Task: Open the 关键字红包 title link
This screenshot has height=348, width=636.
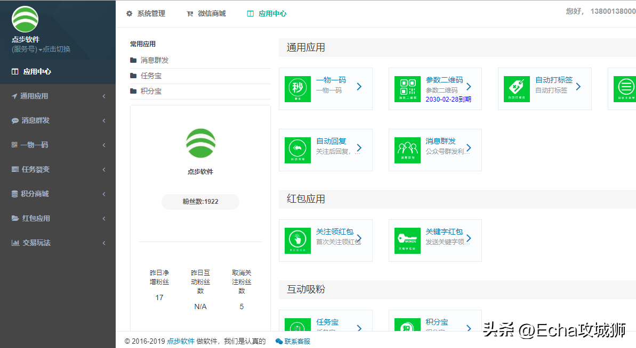Action: 444,231
